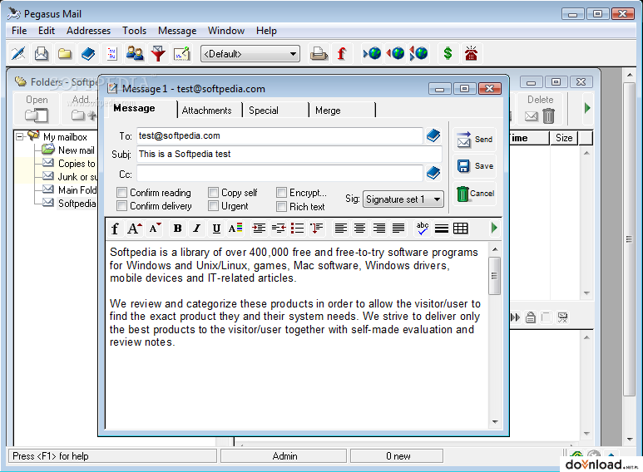Tick the Copy self checkbox
Screen dimensions: 643x472
(x=213, y=193)
